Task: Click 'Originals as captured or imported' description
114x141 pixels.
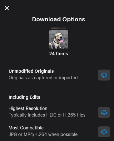Action: pos(43,78)
